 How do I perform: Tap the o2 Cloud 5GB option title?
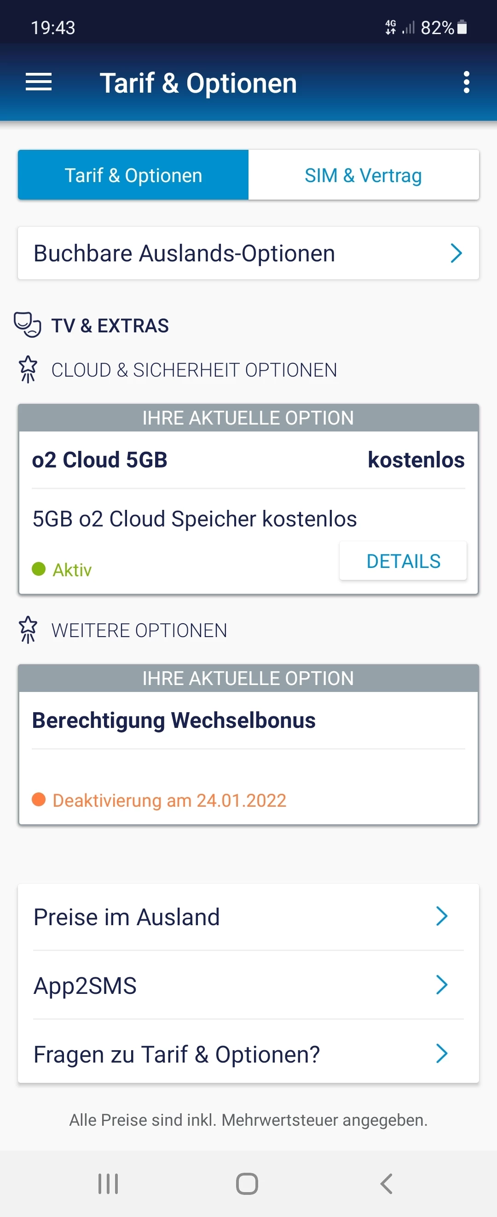pyautogui.click(x=99, y=460)
